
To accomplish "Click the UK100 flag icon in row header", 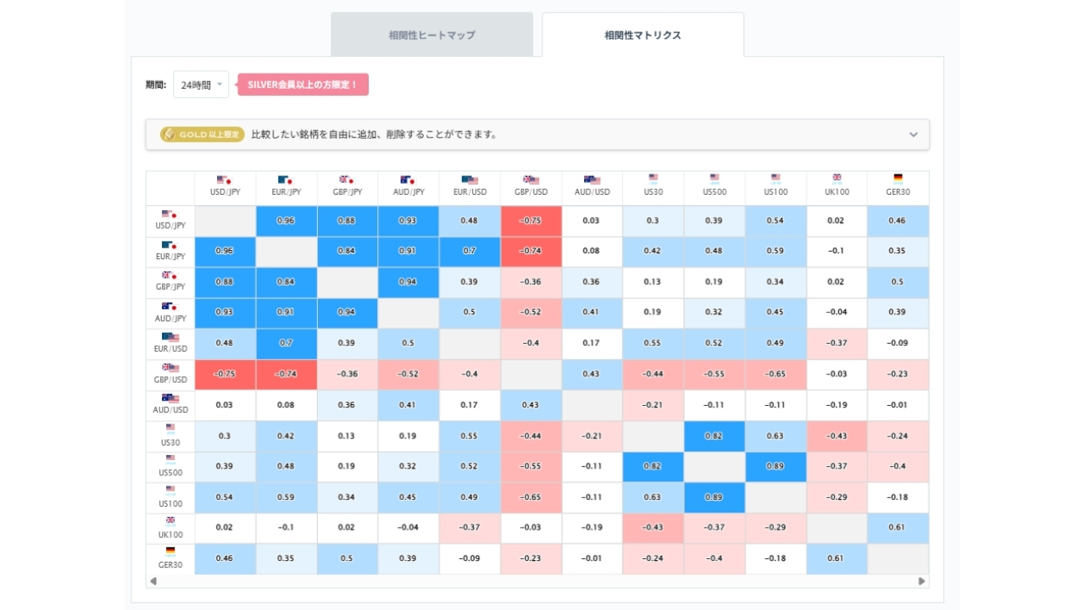I will click(170, 521).
